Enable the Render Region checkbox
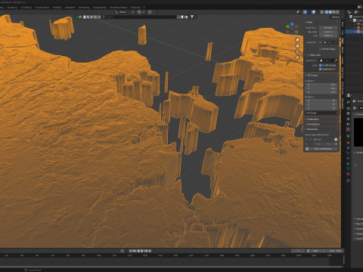The width and height of the screenshot is (363, 272). pyautogui.click(x=321, y=49)
